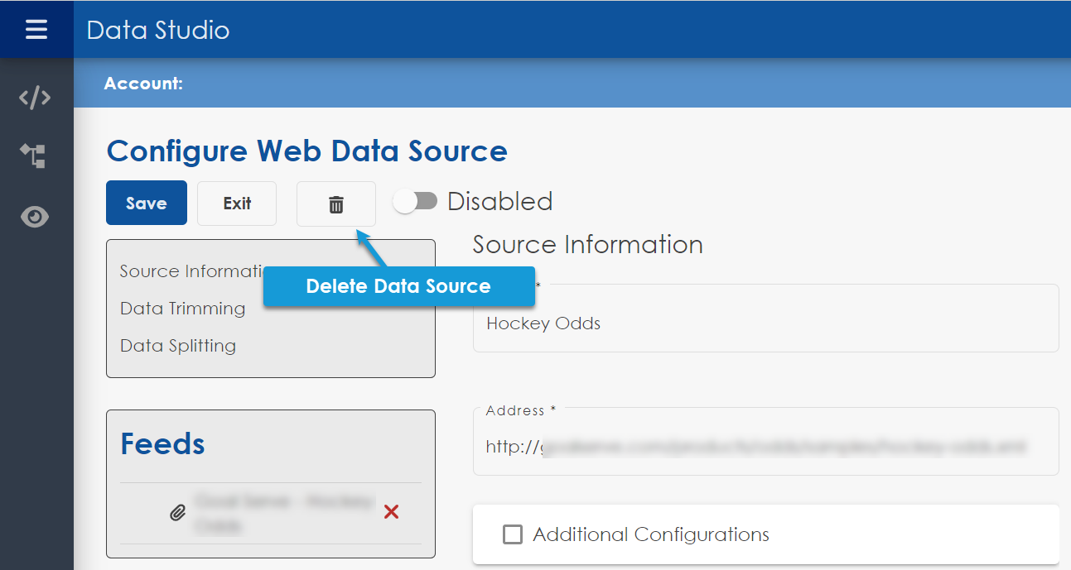Select the hierarchy tree sidebar icon
The image size is (1071, 570).
pos(34,156)
